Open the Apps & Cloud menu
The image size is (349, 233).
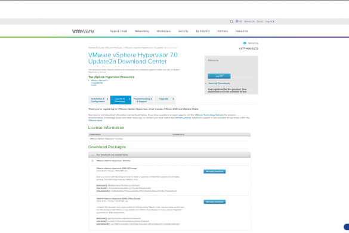tap(119, 31)
